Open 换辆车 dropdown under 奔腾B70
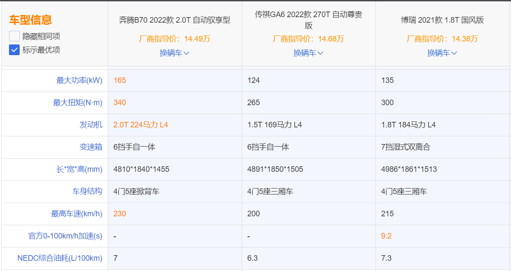The width and height of the screenshot is (511, 271). (x=174, y=53)
